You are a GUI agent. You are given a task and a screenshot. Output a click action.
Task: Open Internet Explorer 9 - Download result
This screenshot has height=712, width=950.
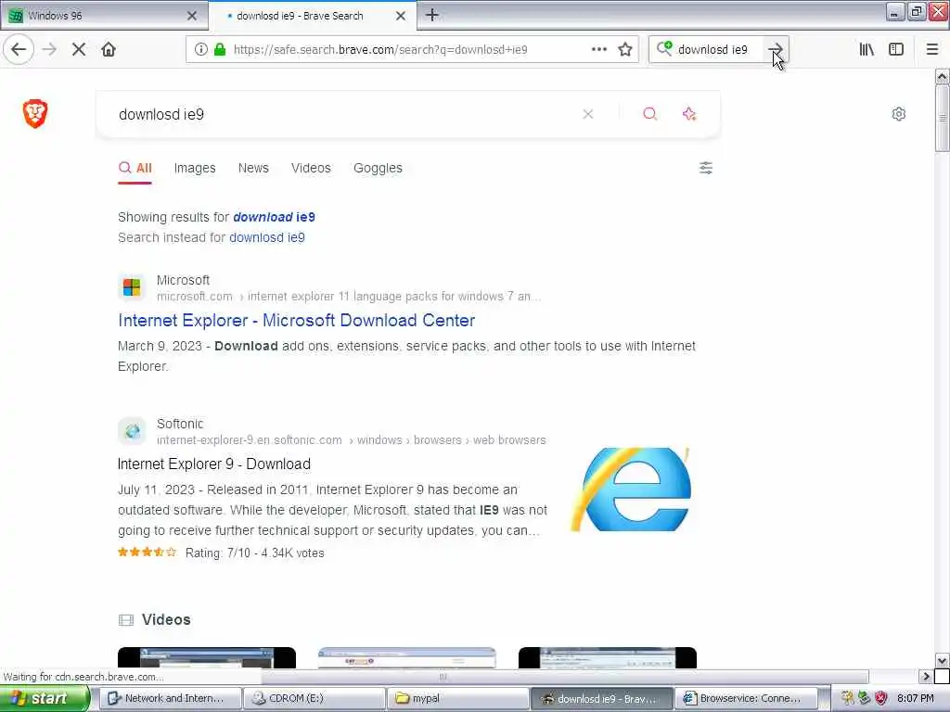pyautogui.click(x=214, y=464)
